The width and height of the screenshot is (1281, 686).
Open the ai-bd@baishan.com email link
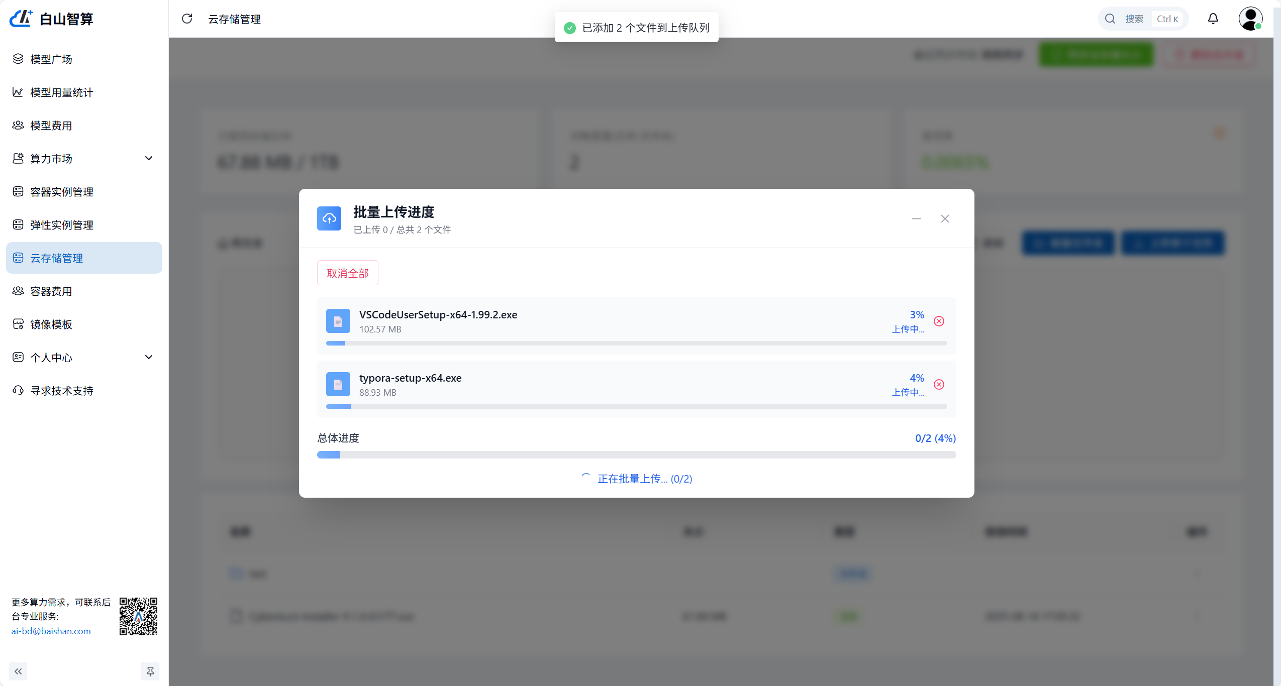coord(51,631)
